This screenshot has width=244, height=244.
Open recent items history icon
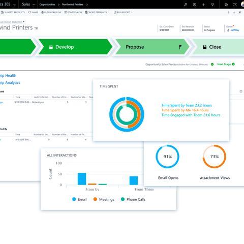(195, 5)
